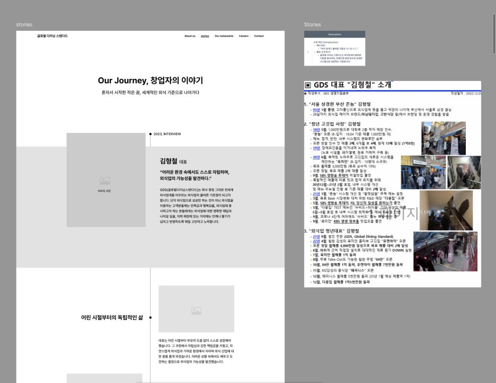Click the square icon before "GDS 대표 김형철 소개"
This screenshot has width=496, height=383.
click(308, 85)
